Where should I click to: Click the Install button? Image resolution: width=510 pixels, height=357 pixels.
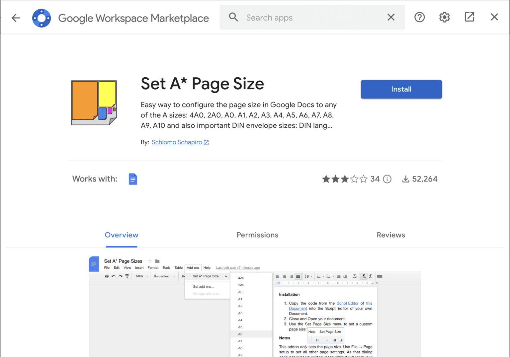(401, 89)
